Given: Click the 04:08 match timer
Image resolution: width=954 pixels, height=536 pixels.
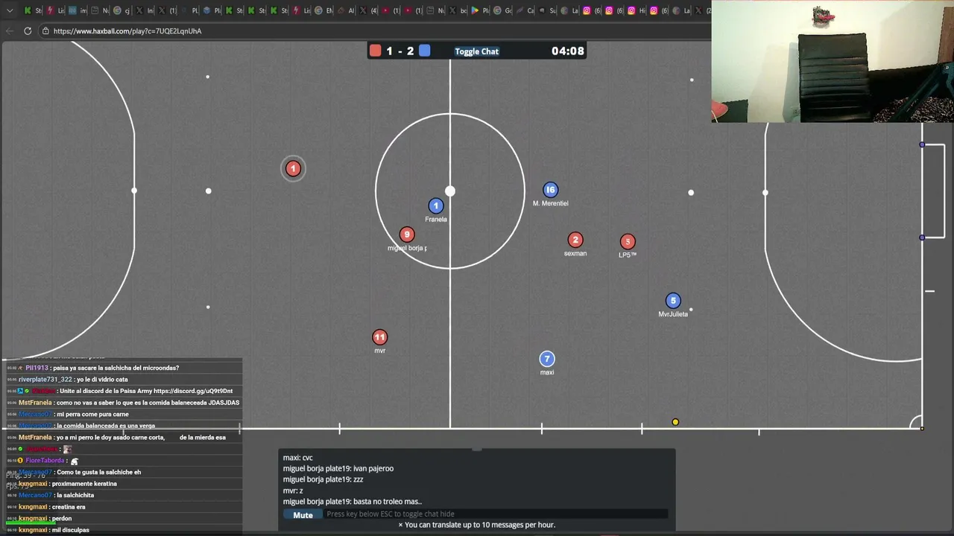Looking at the screenshot, I should pos(567,51).
